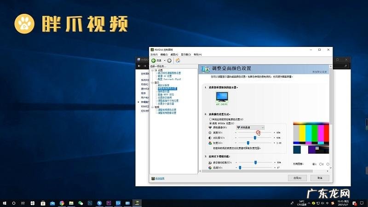
Task: Open 调整视频颜色设置 in task tree
Action: (x=167, y=110)
